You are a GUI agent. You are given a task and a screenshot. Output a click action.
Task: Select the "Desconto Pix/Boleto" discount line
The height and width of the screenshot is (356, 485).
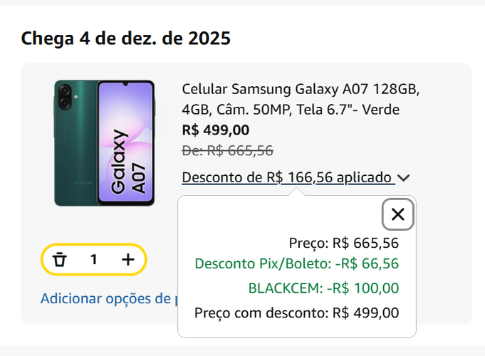296,264
